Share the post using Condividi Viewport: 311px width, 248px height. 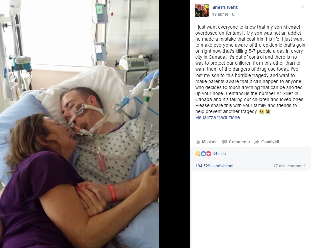(x=267, y=142)
